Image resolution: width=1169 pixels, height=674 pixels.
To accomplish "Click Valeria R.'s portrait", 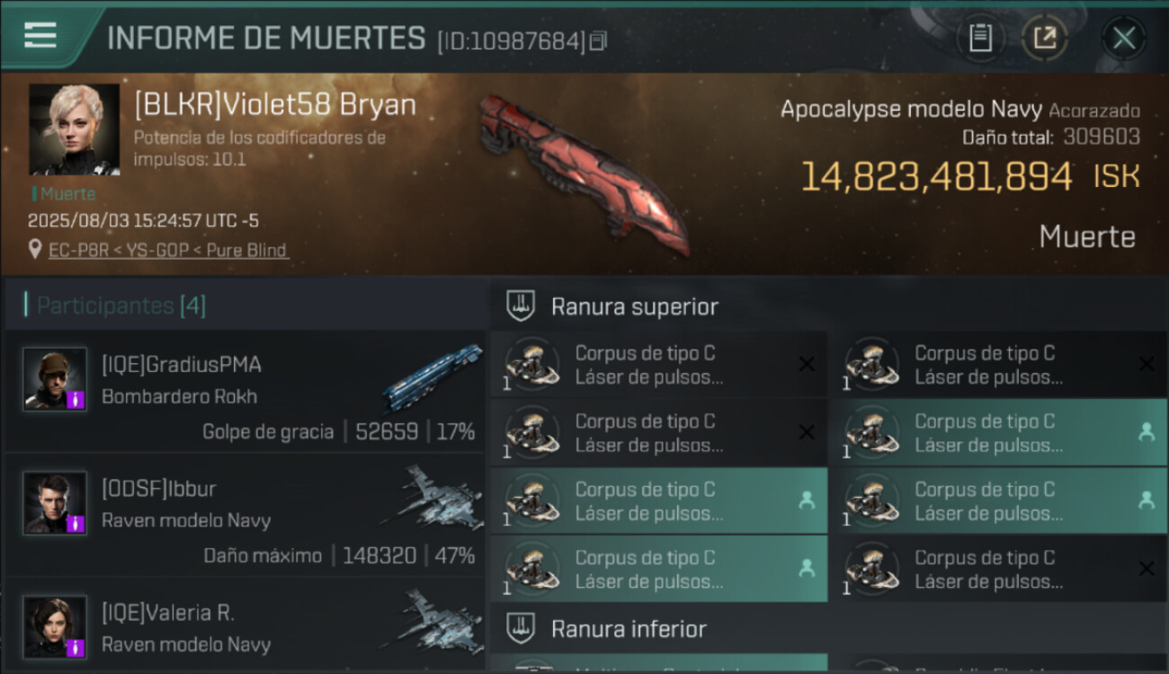I will click(55, 626).
